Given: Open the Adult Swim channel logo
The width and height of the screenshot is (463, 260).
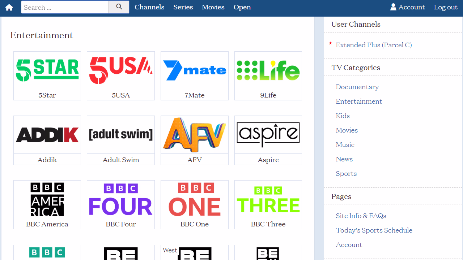Looking at the screenshot, I should [x=120, y=135].
